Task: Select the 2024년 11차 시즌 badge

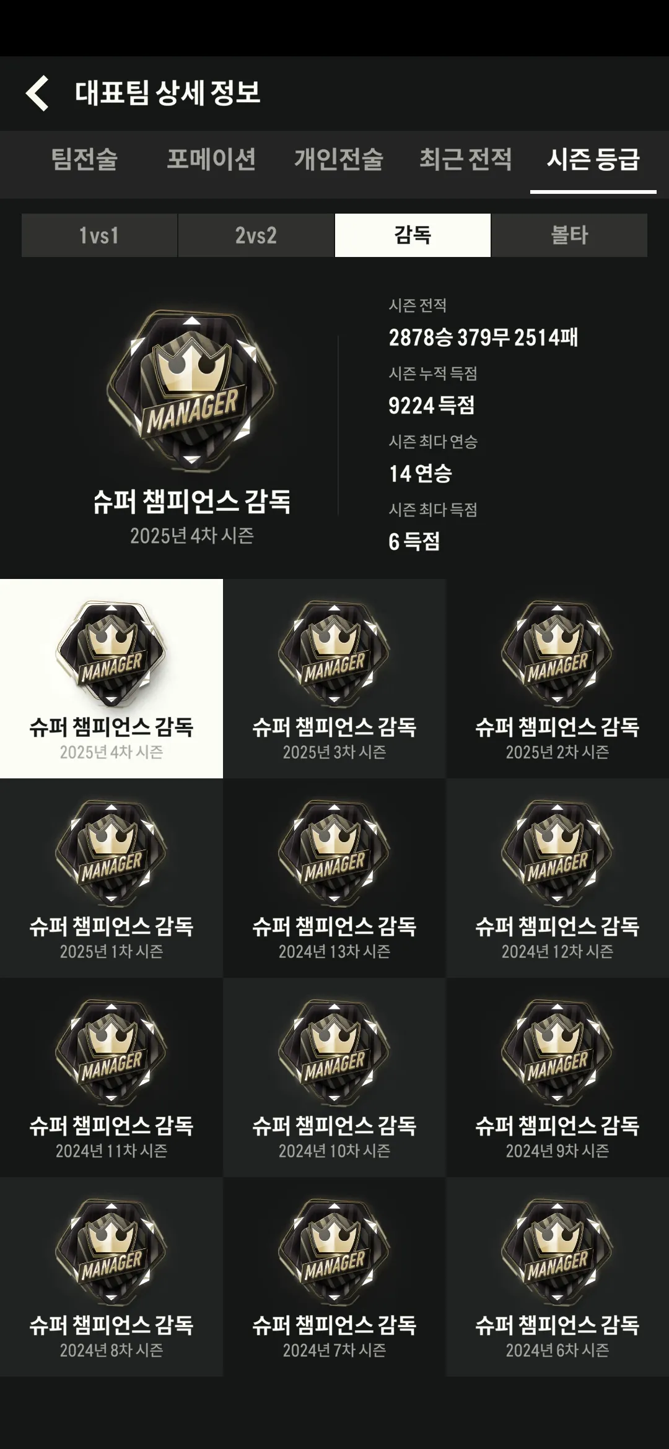Action: [x=111, y=1077]
